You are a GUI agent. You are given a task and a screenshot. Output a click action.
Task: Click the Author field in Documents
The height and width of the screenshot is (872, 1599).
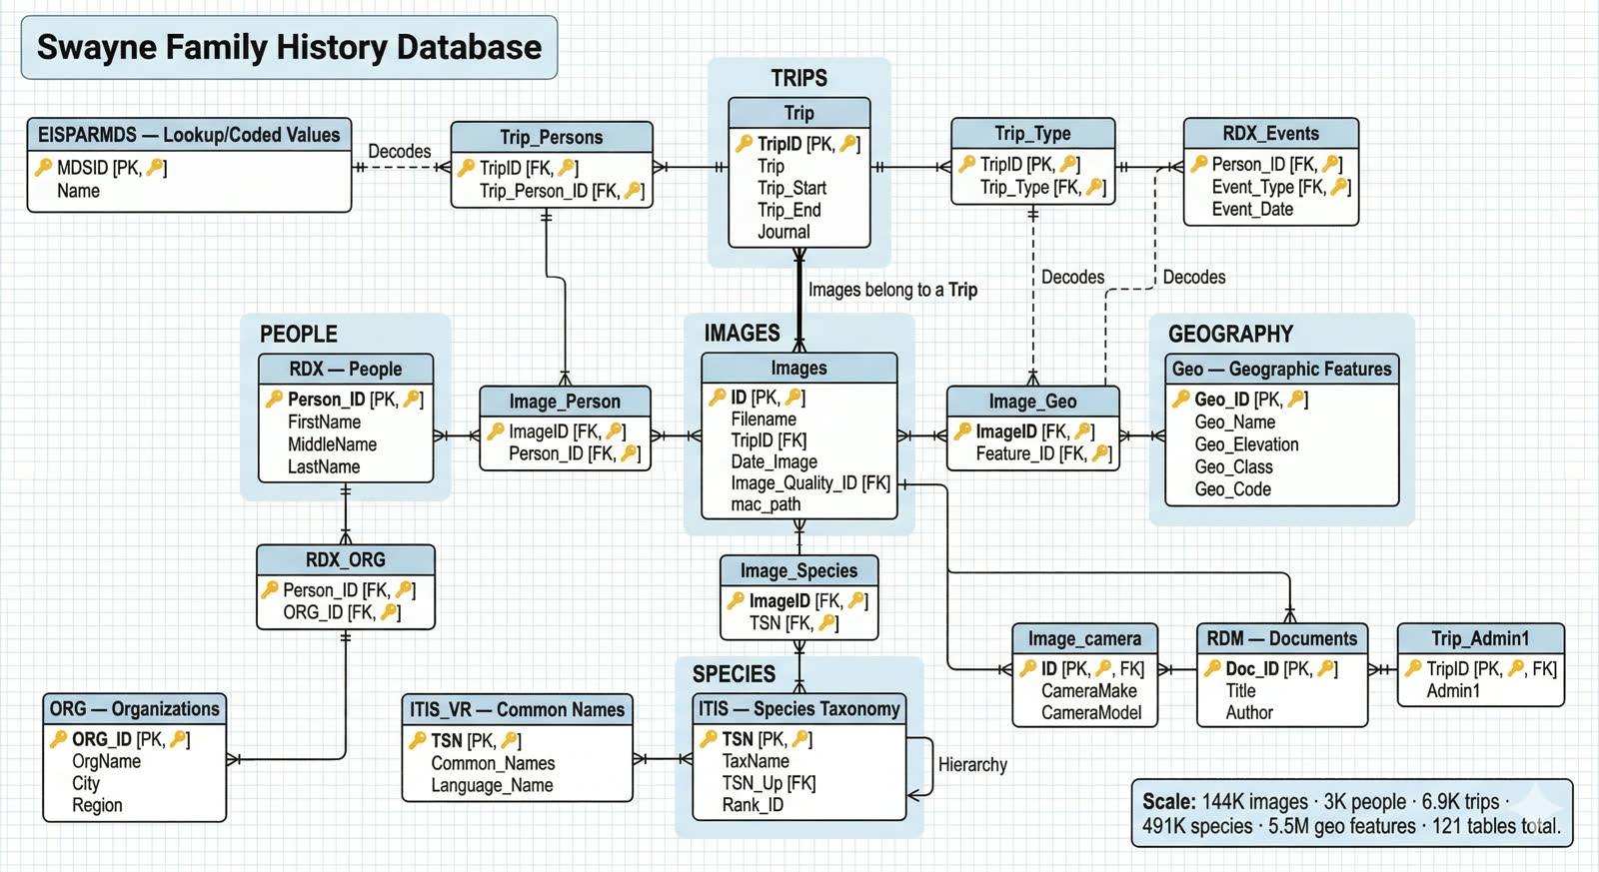(x=1249, y=712)
